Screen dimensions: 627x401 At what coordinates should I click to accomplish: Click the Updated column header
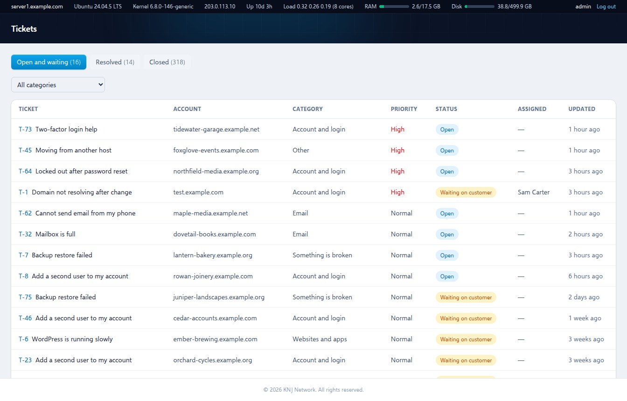coord(582,109)
